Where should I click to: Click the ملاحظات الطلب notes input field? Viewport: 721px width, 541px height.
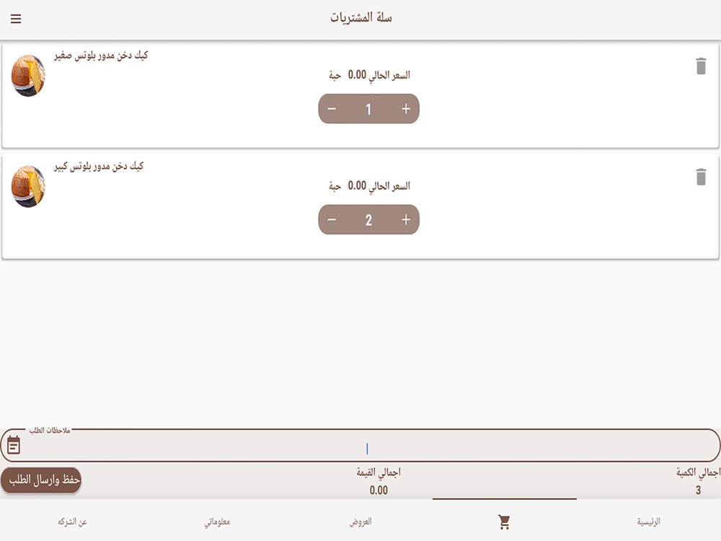coord(360,446)
